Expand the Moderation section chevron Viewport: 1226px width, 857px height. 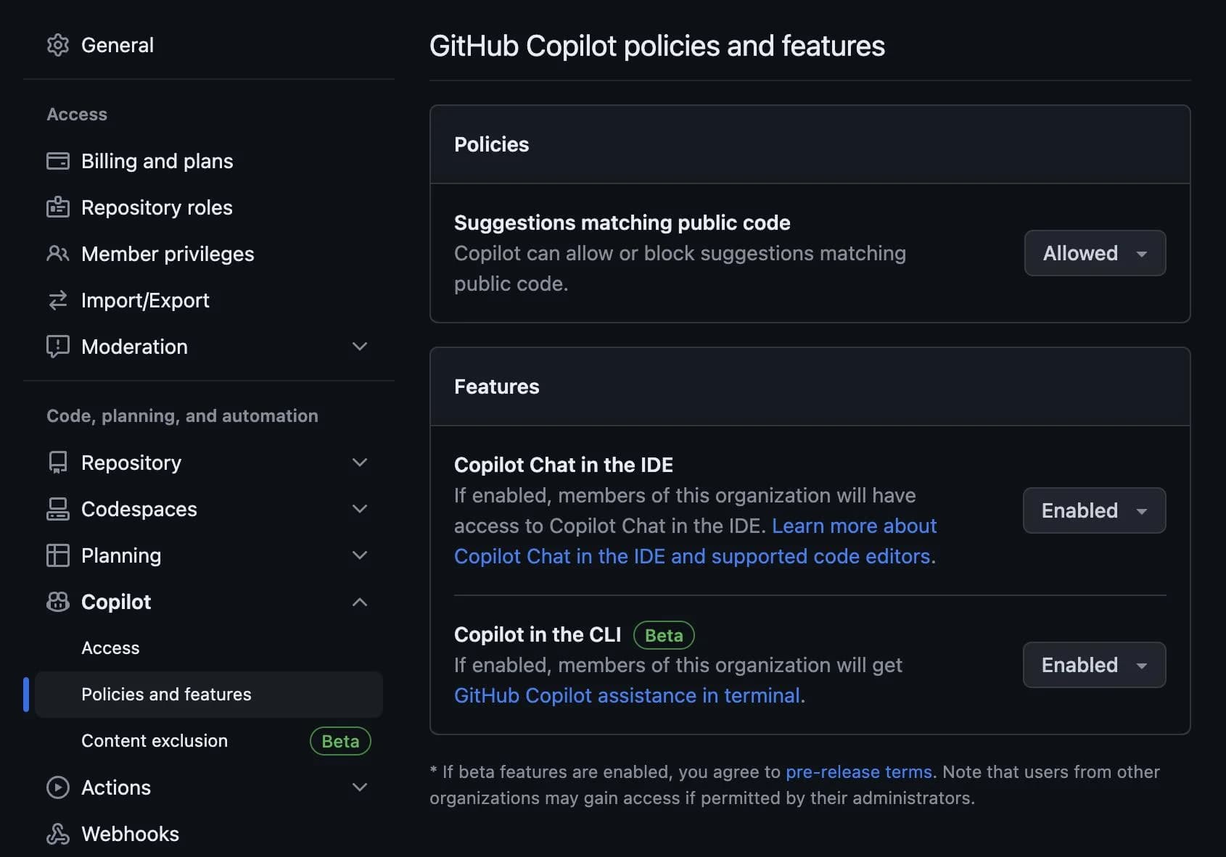tap(360, 347)
